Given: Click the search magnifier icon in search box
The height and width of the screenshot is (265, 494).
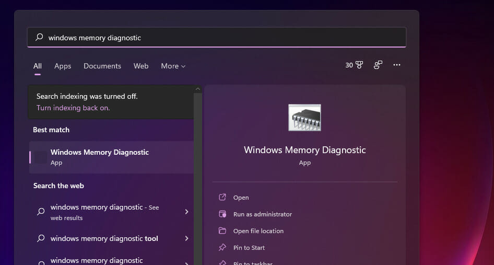Looking at the screenshot, I should (x=39, y=37).
